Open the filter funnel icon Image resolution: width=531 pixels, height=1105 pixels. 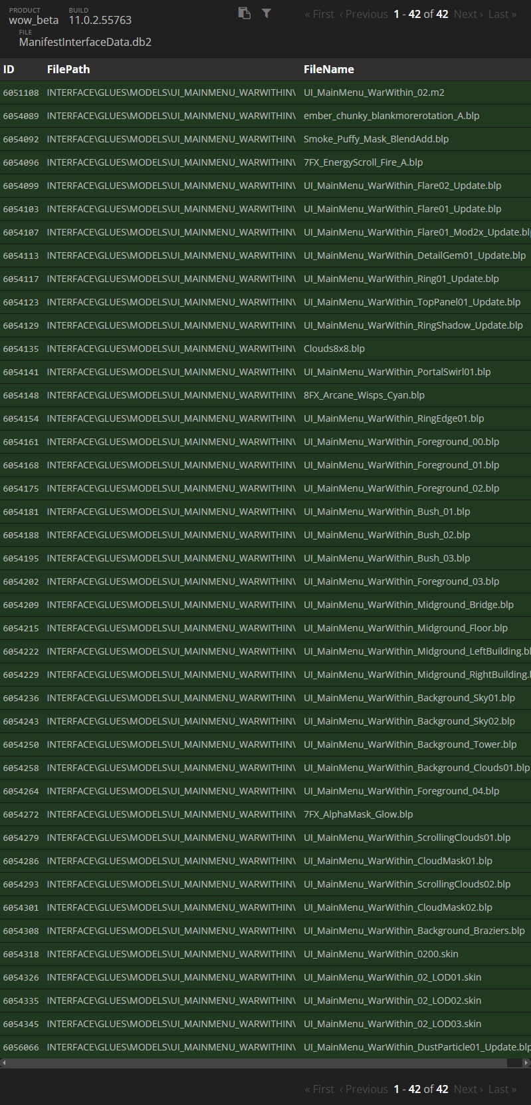tap(266, 13)
